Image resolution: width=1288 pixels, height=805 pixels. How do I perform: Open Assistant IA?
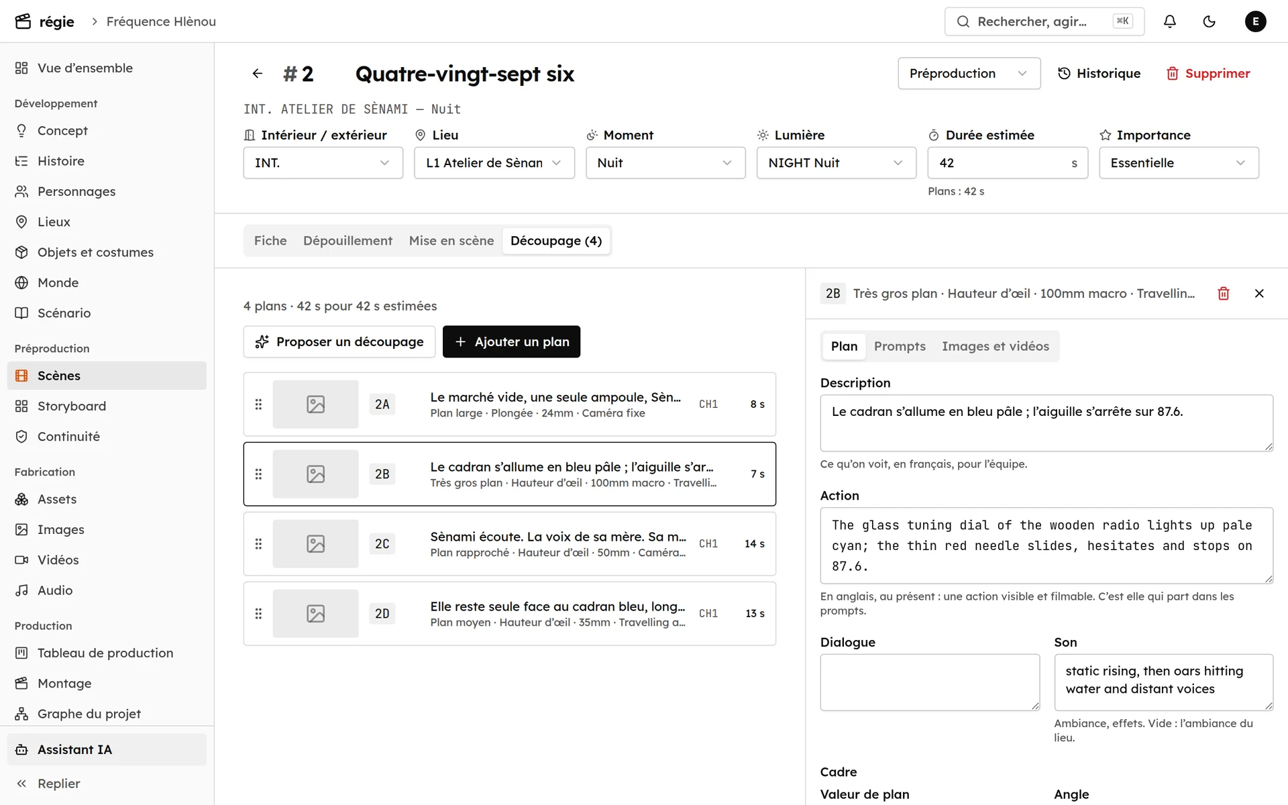107,750
